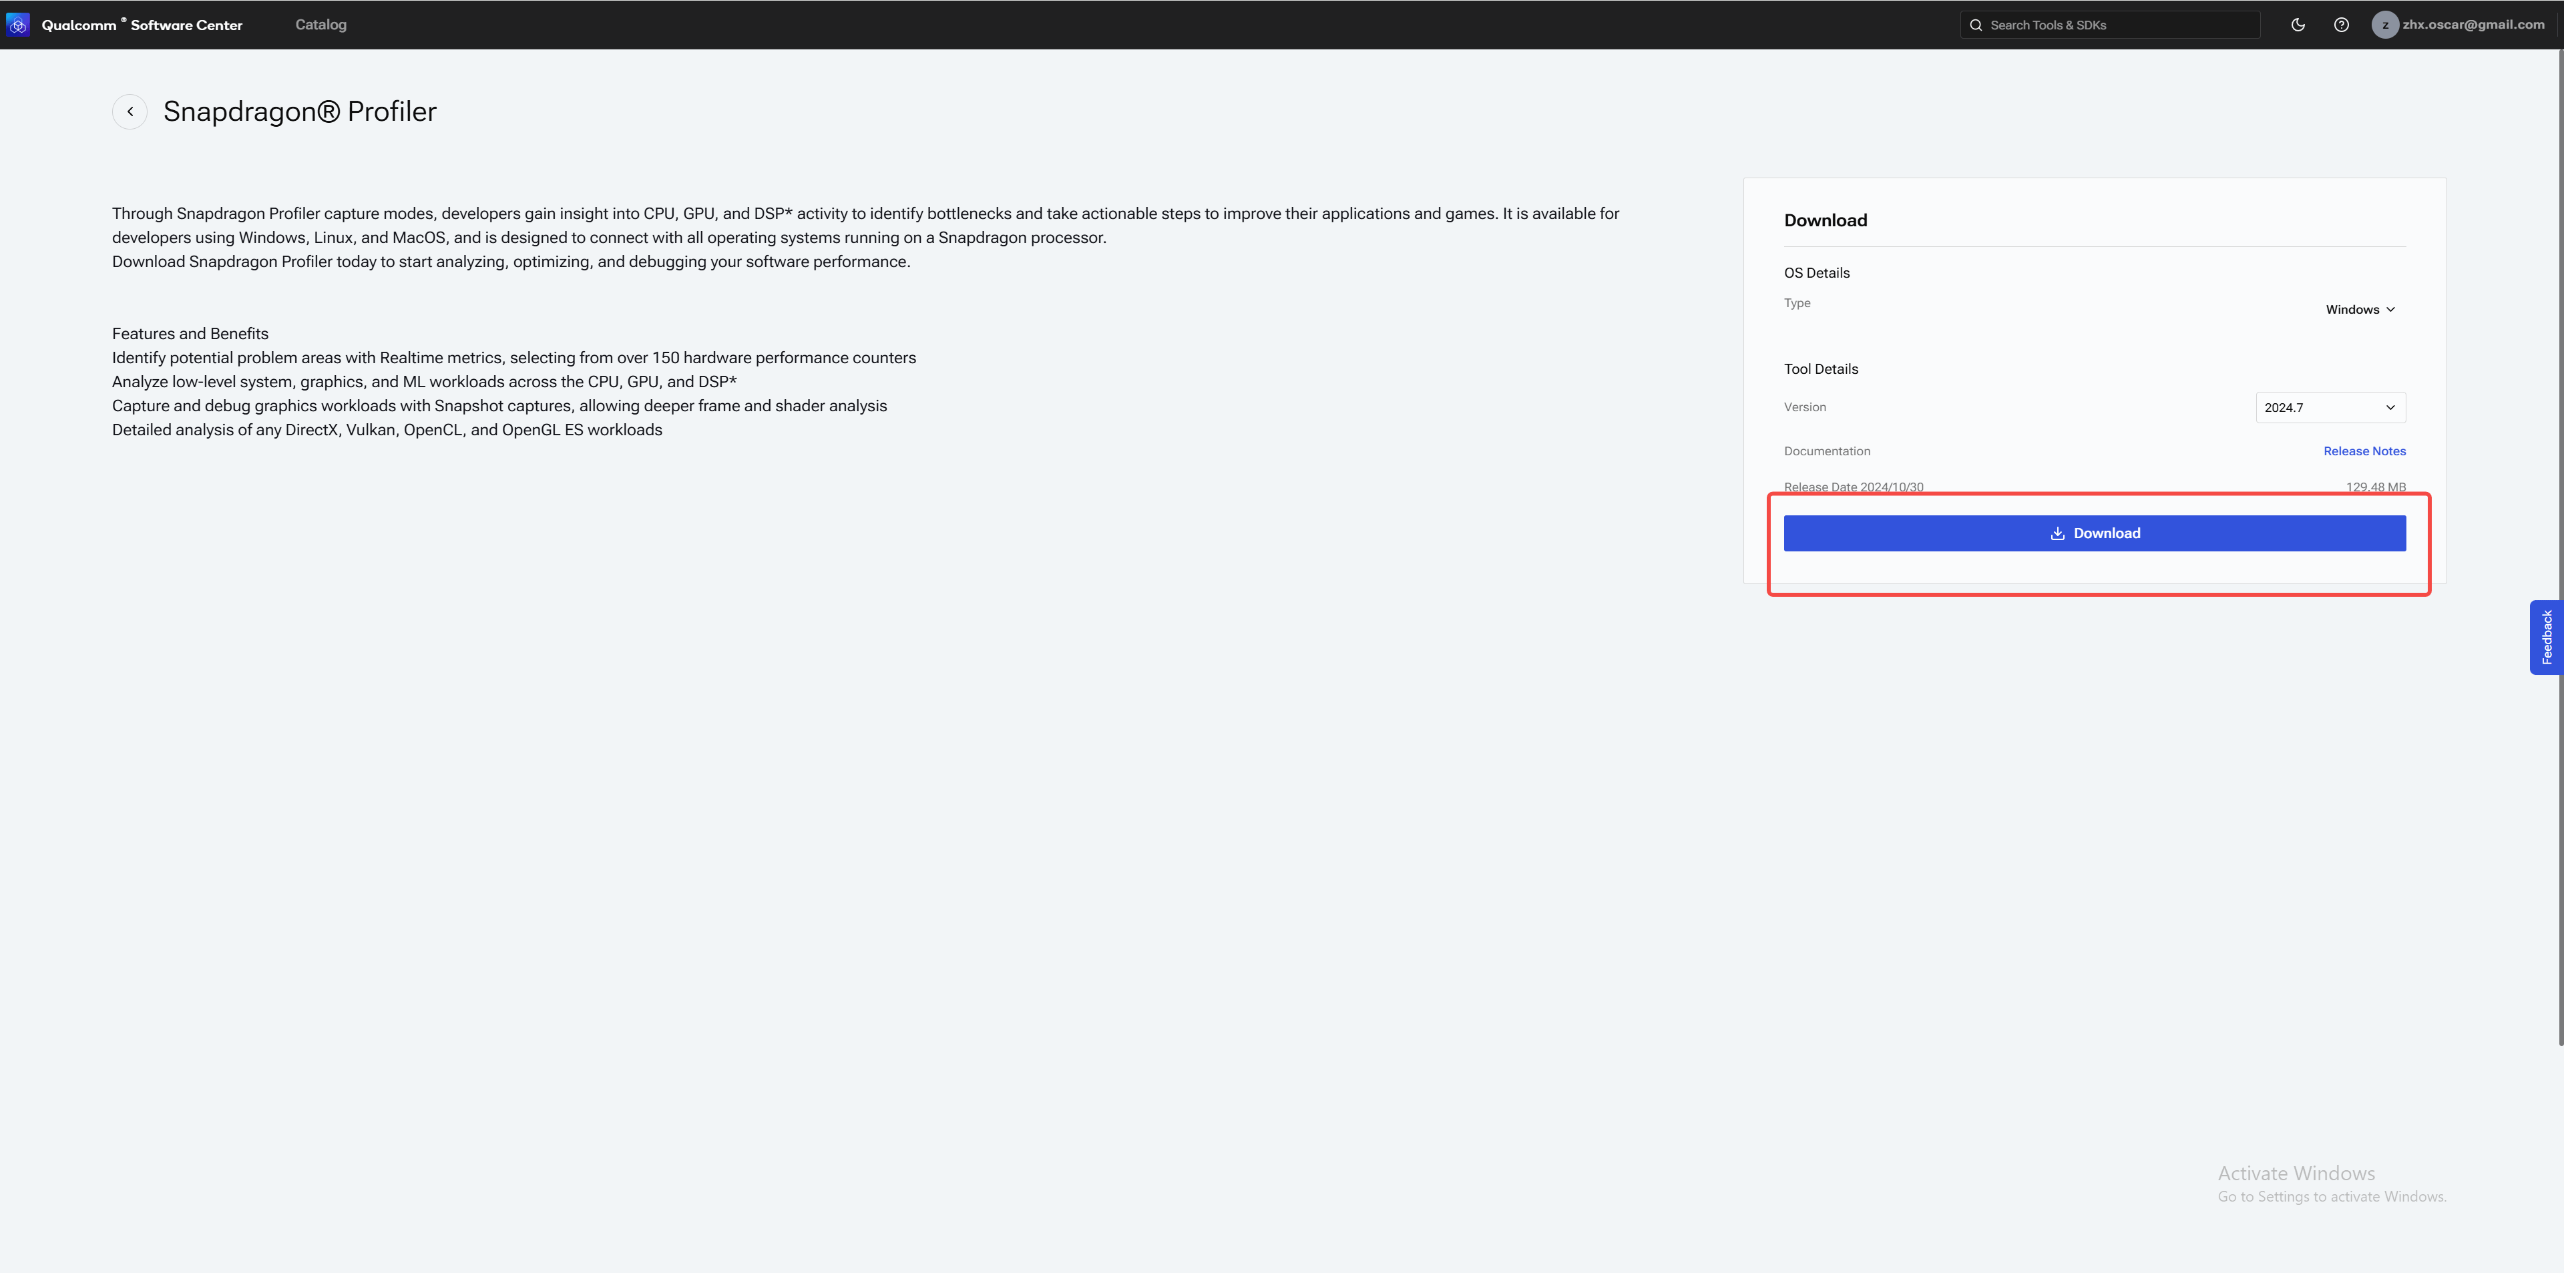Click the search magnifier icon
This screenshot has width=2564, height=1273.
coord(1976,25)
